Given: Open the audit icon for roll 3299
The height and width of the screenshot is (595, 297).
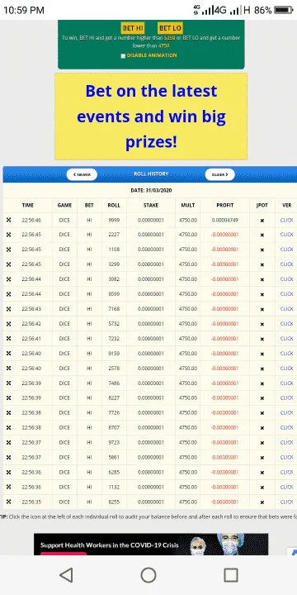Looking at the screenshot, I should [x=8, y=264].
